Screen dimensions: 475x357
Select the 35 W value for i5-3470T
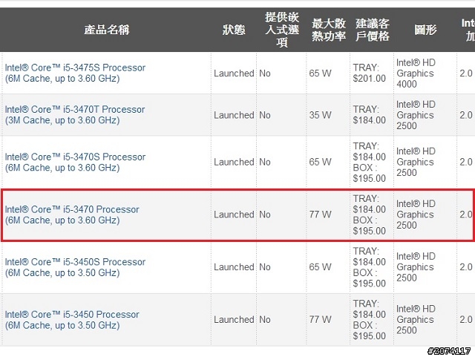pyautogui.click(x=320, y=115)
